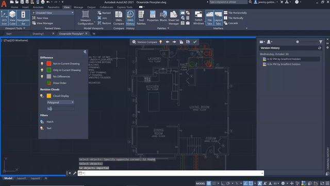Toggle Layout Tabs display

218,18
